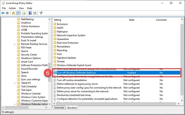The height and width of the screenshot is (115, 185).
Task: Open the Scan folder
Action: click(x=59, y=54)
